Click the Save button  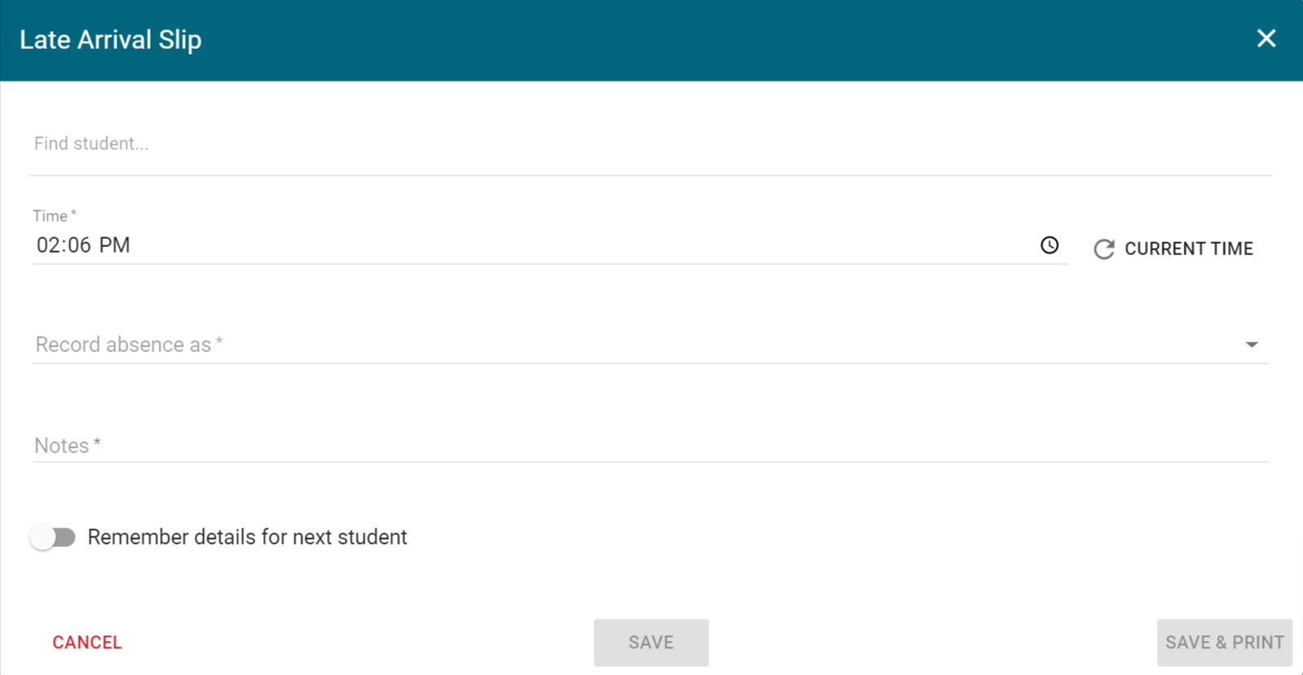coord(651,642)
